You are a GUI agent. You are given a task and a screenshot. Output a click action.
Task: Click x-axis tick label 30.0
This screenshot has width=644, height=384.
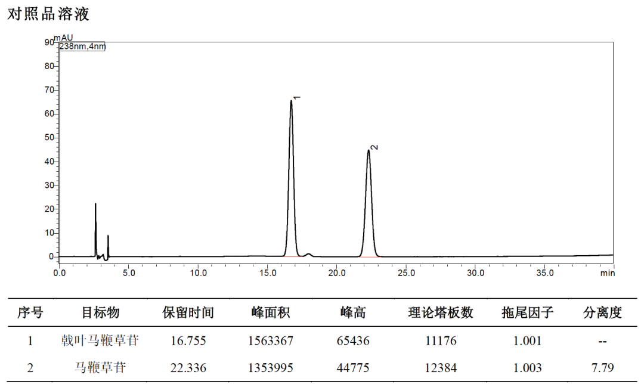pos(476,273)
